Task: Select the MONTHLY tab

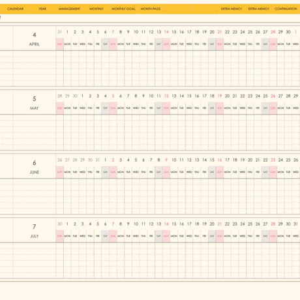Action: tap(97, 9)
